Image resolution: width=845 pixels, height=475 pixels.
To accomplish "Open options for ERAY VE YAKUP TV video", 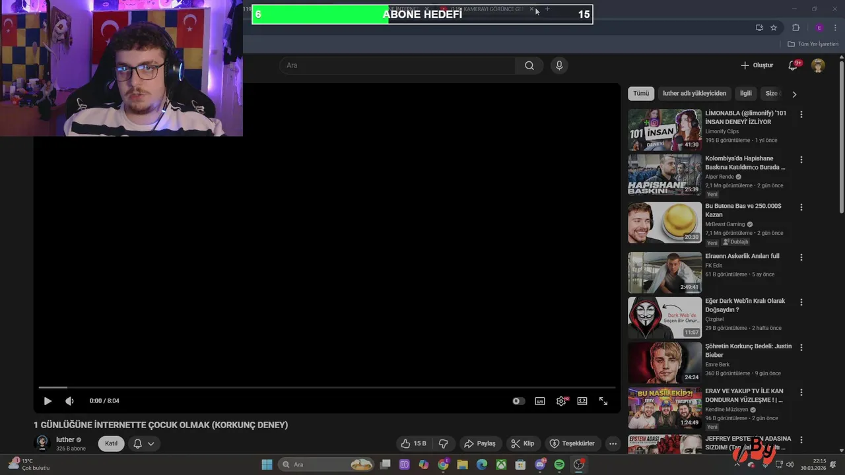I will tap(801, 392).
